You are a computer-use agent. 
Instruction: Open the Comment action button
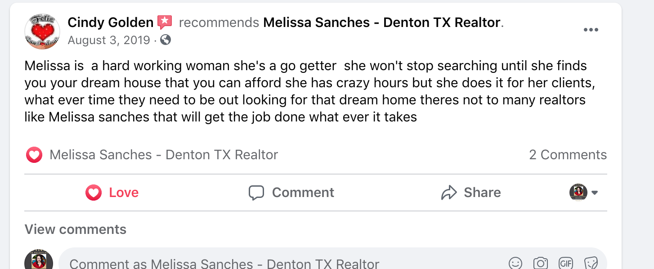pos(291,193)
